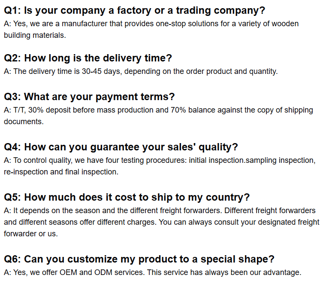Click the 'consult your designated freight' text
332x284 pixels.
tap(266, 222)
